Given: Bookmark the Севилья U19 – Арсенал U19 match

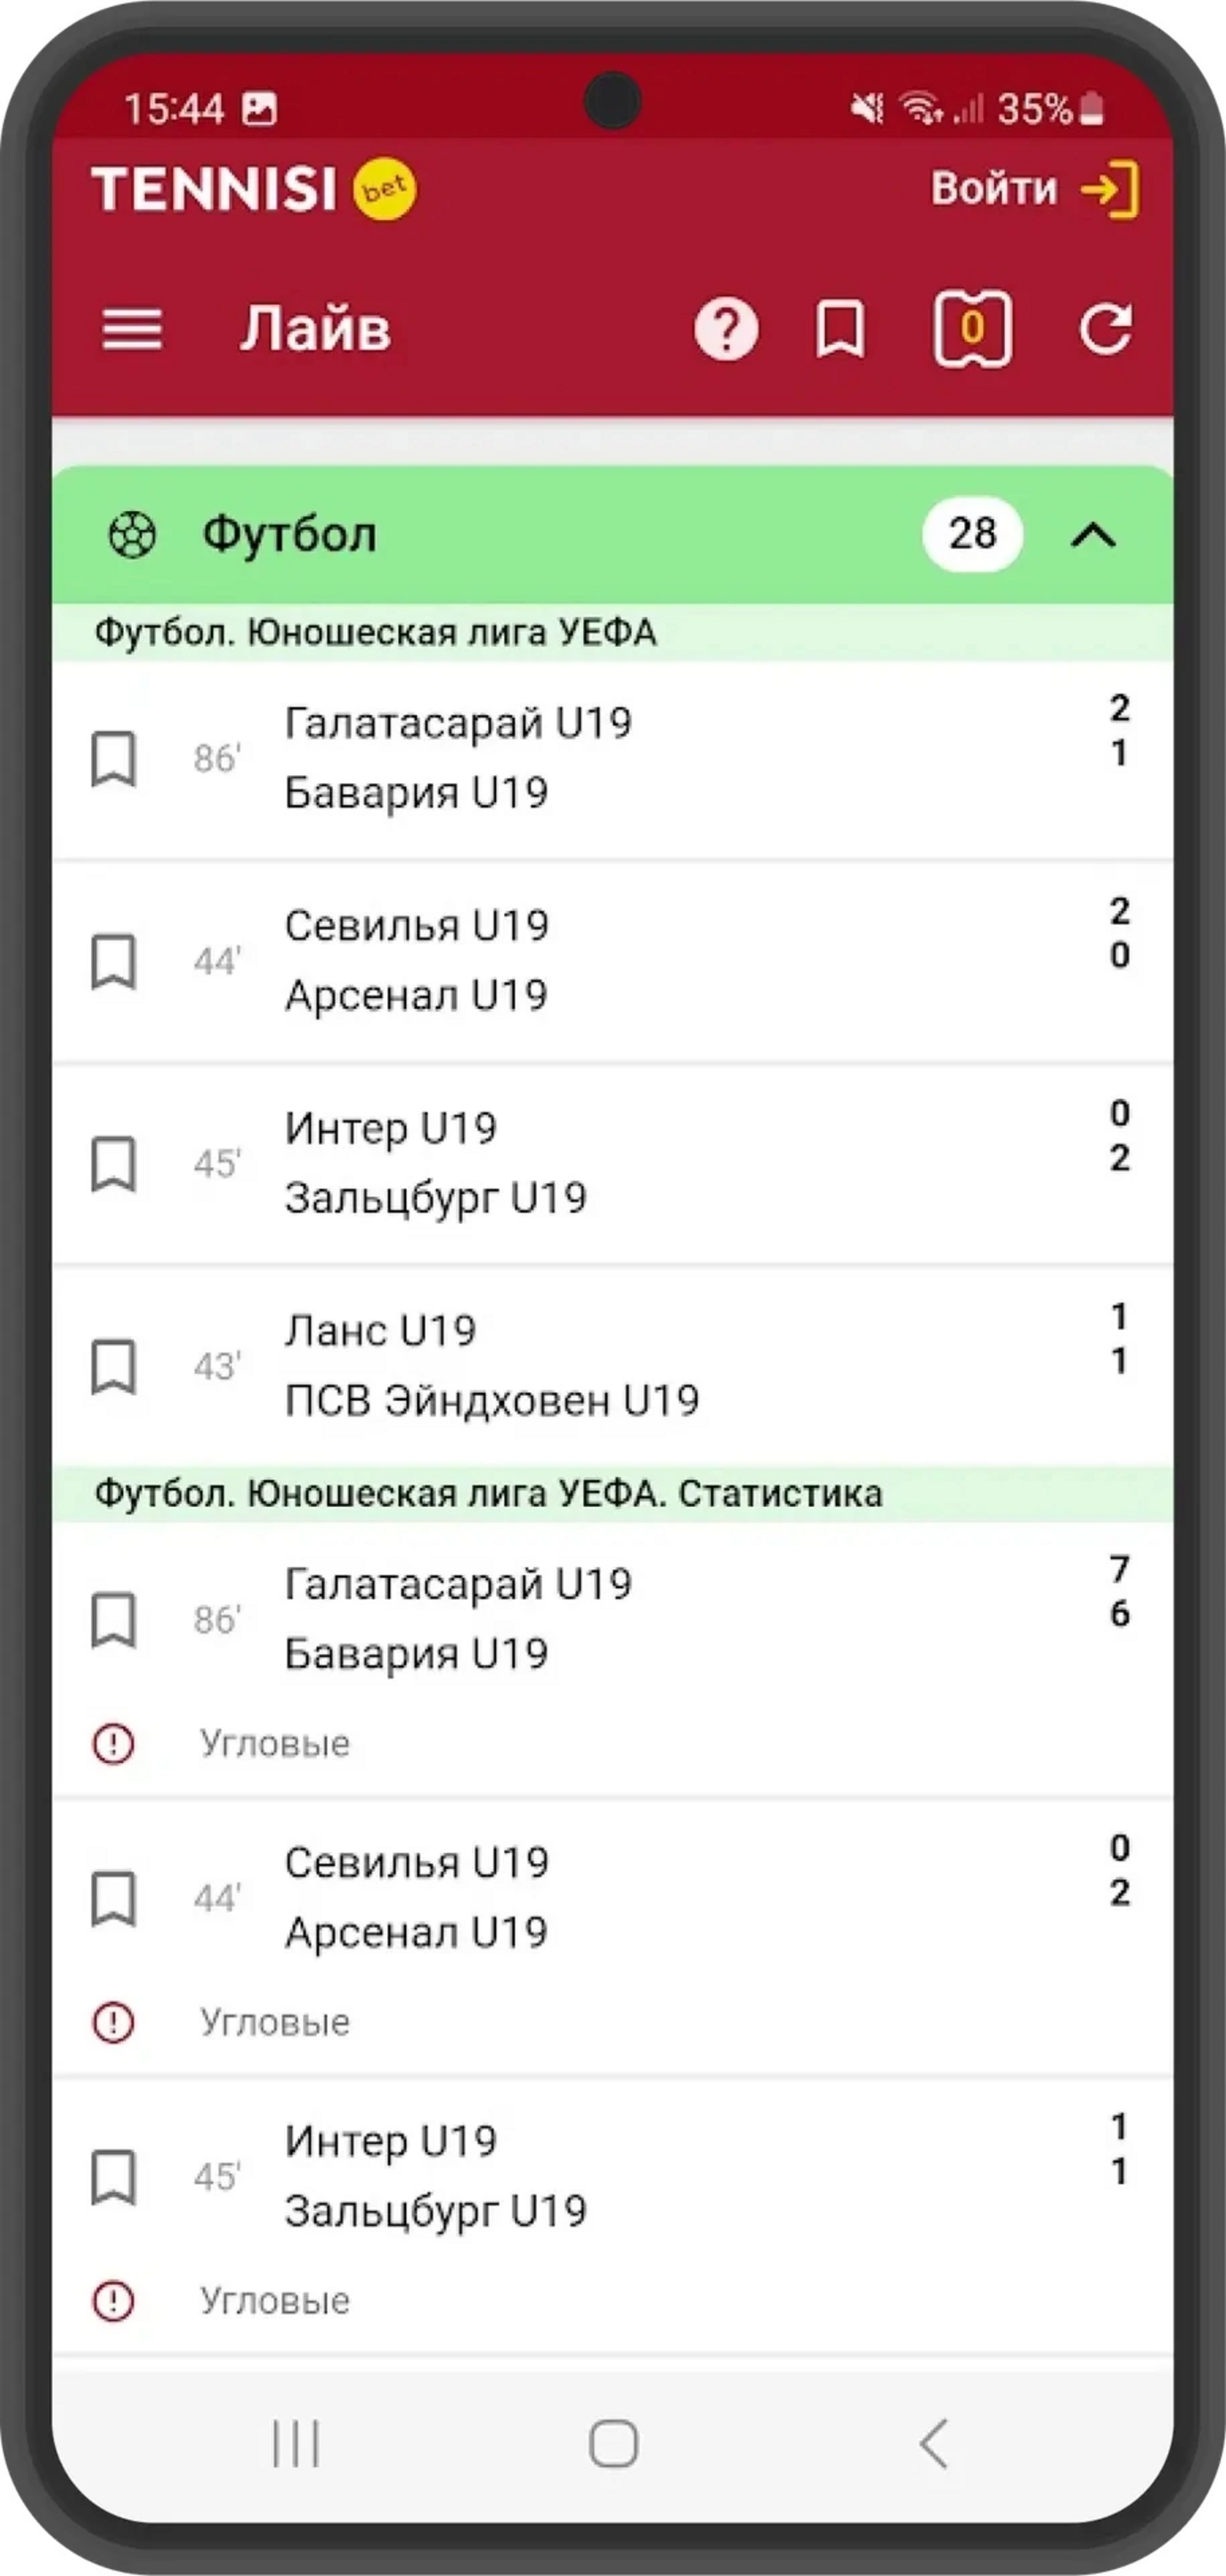Looking at the screenshot, I should point(114,961).
